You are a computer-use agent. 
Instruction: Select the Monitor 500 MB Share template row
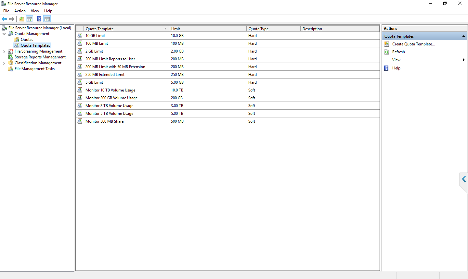[104, 121]
